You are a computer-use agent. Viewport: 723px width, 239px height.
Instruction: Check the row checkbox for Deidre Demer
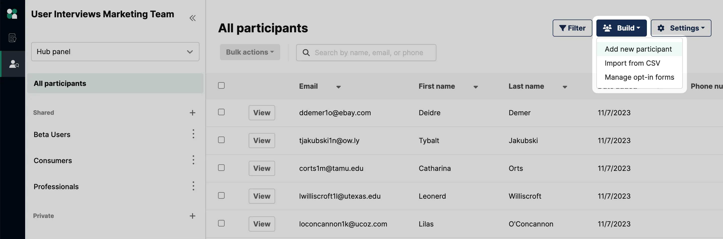click(x=221, y=112)
